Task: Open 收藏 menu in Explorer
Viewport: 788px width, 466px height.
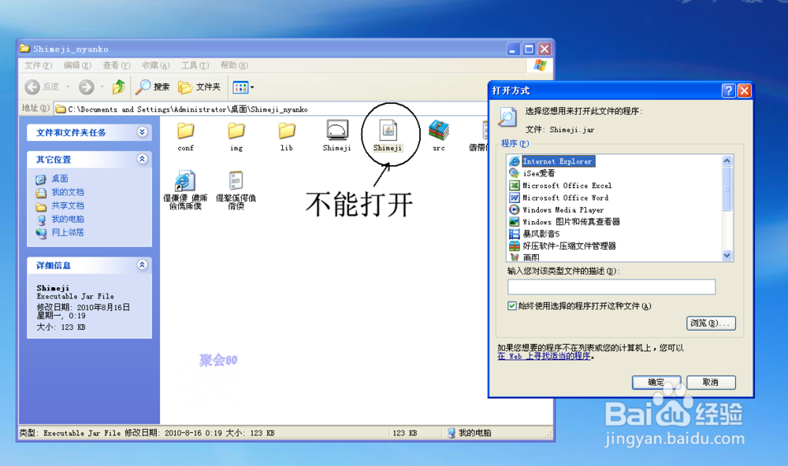Action: pos(156,65)
